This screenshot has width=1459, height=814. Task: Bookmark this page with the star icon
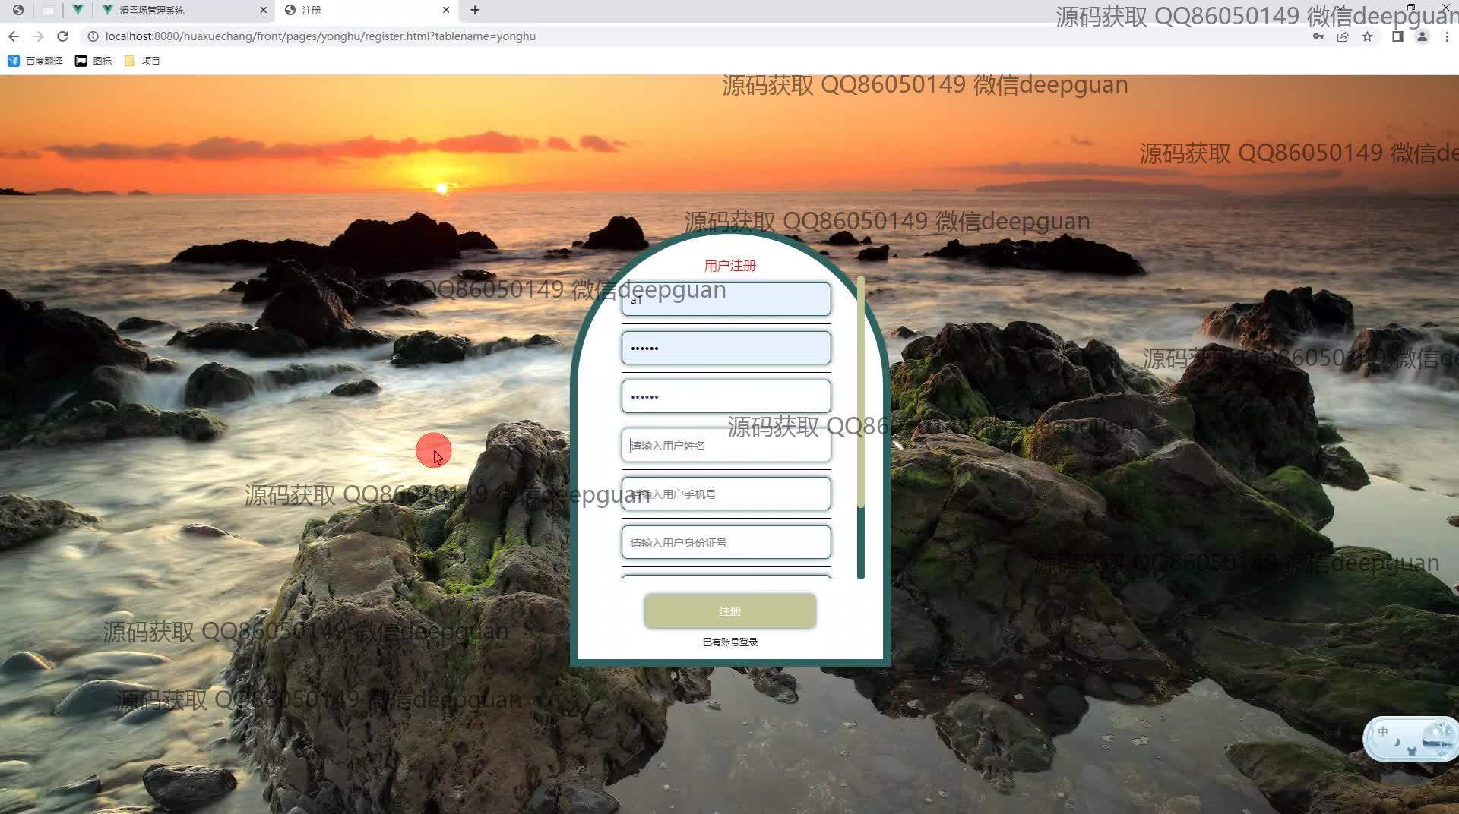point(1367,36)
